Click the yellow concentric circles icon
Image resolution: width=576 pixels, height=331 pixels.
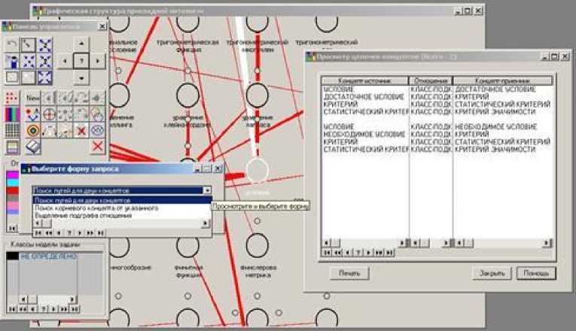pos(32,131)
